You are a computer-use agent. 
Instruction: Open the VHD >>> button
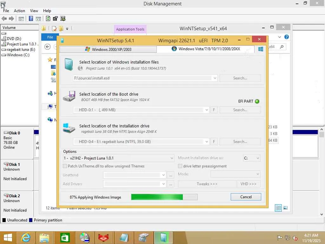tap(248, 184)
